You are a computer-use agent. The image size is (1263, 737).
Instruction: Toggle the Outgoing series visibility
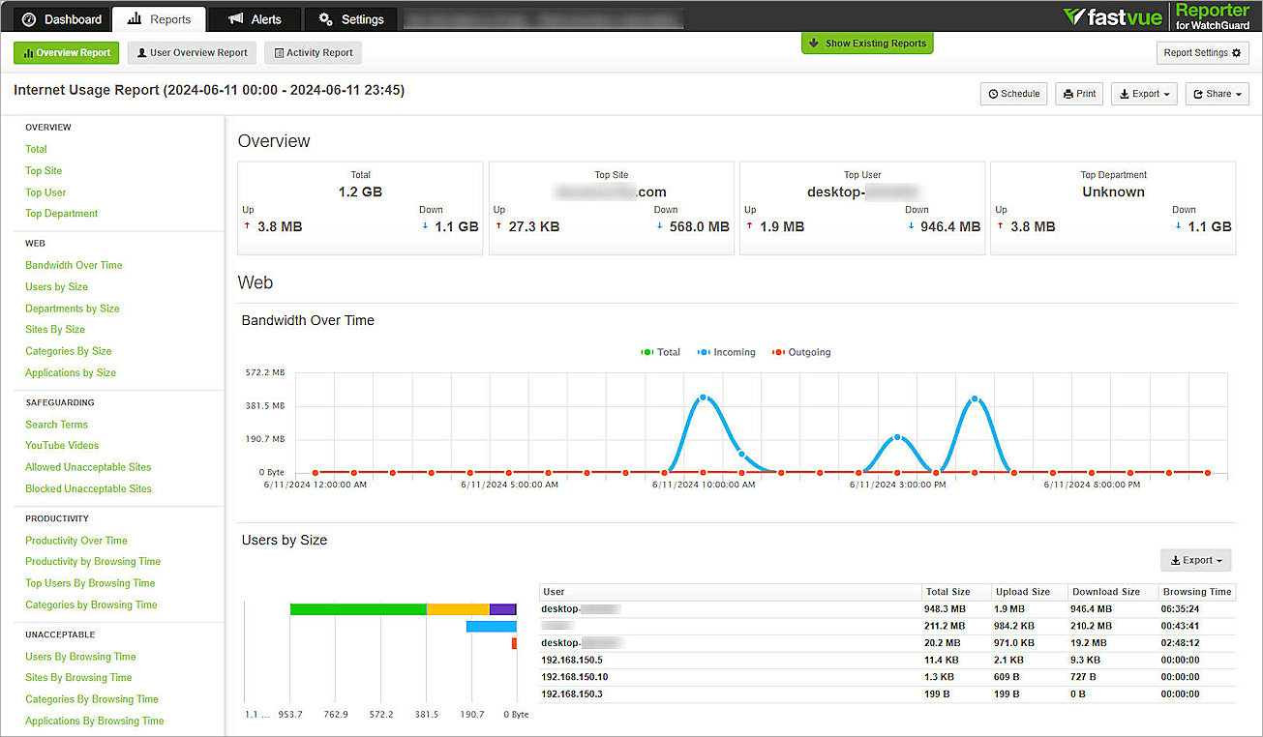pos(800,352)
